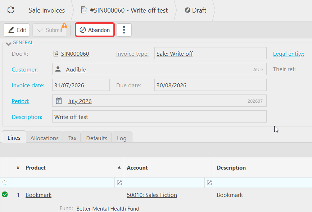Click the document icon beside #SIN000060 breadcrumb
This screenshot has height=212, width=312.
click(x=84, y=10)
